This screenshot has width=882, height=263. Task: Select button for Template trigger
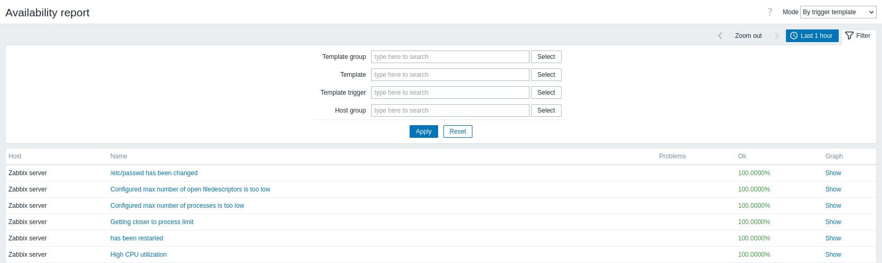tap(546, 93)
